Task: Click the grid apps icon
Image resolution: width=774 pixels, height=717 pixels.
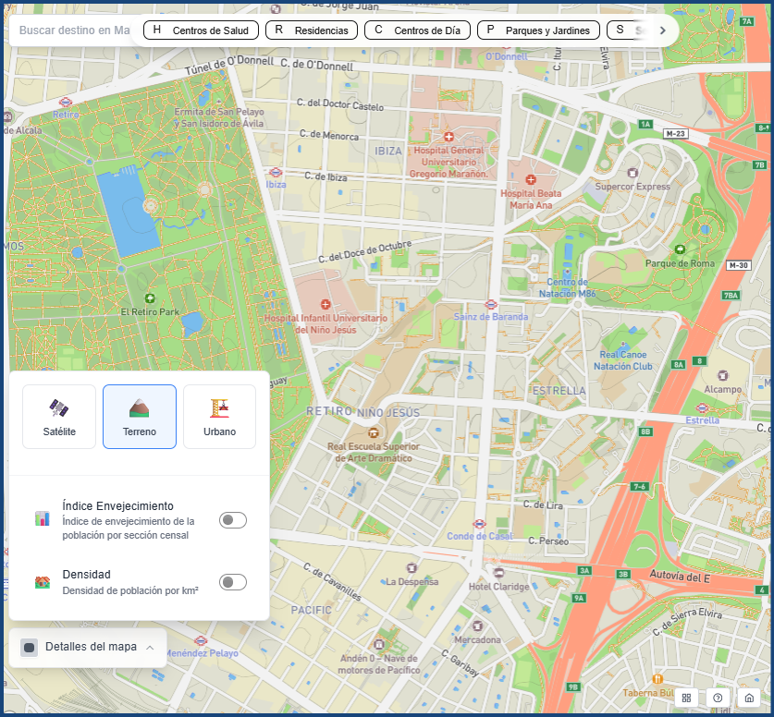Action: tap(686, 698)
